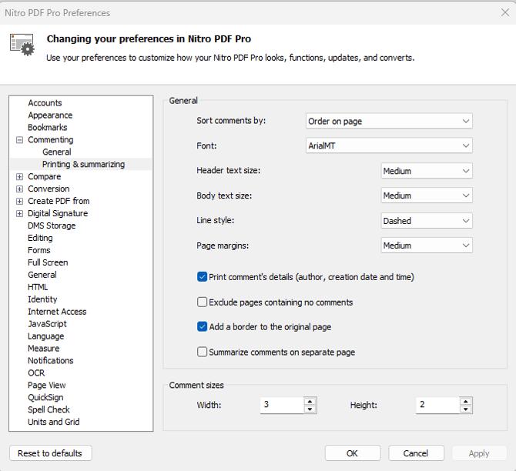Select QuickSign category

click(x=45, y=397)
